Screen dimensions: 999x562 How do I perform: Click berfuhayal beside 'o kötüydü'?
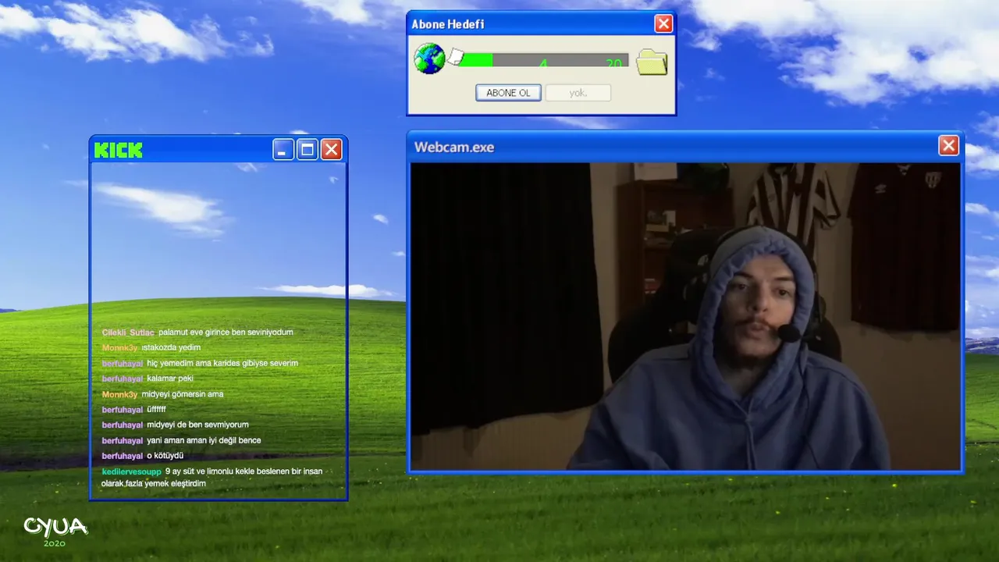[123, 456]
